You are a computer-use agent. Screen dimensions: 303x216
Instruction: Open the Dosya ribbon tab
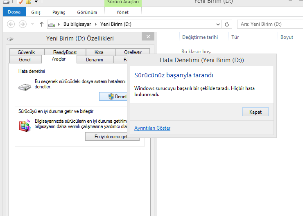point(14,12)
